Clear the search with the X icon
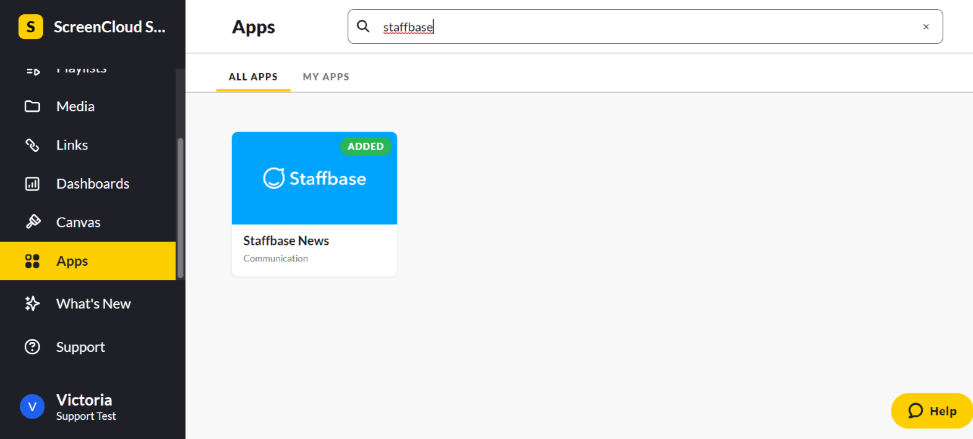 pyautogui.click(x=926, y=27)
